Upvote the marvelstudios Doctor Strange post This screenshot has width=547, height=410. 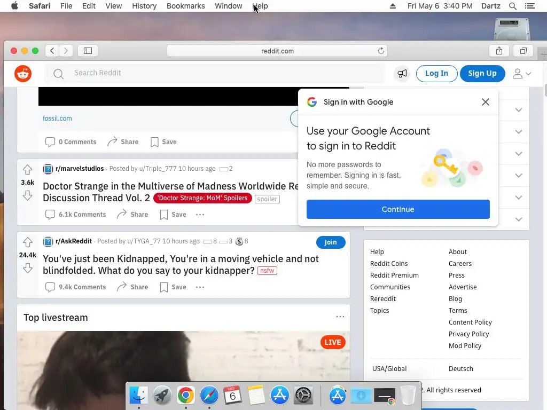point(28,170)
